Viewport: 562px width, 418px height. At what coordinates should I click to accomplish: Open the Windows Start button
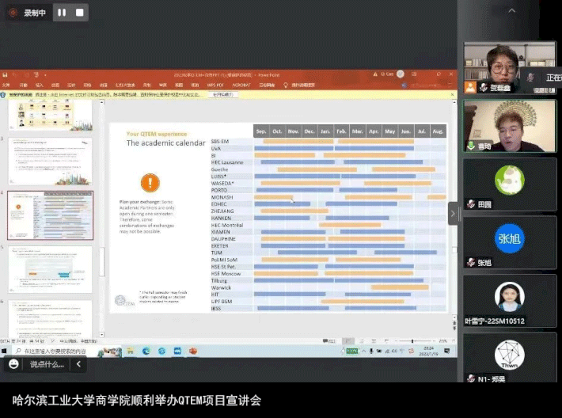tap(4, 351)
